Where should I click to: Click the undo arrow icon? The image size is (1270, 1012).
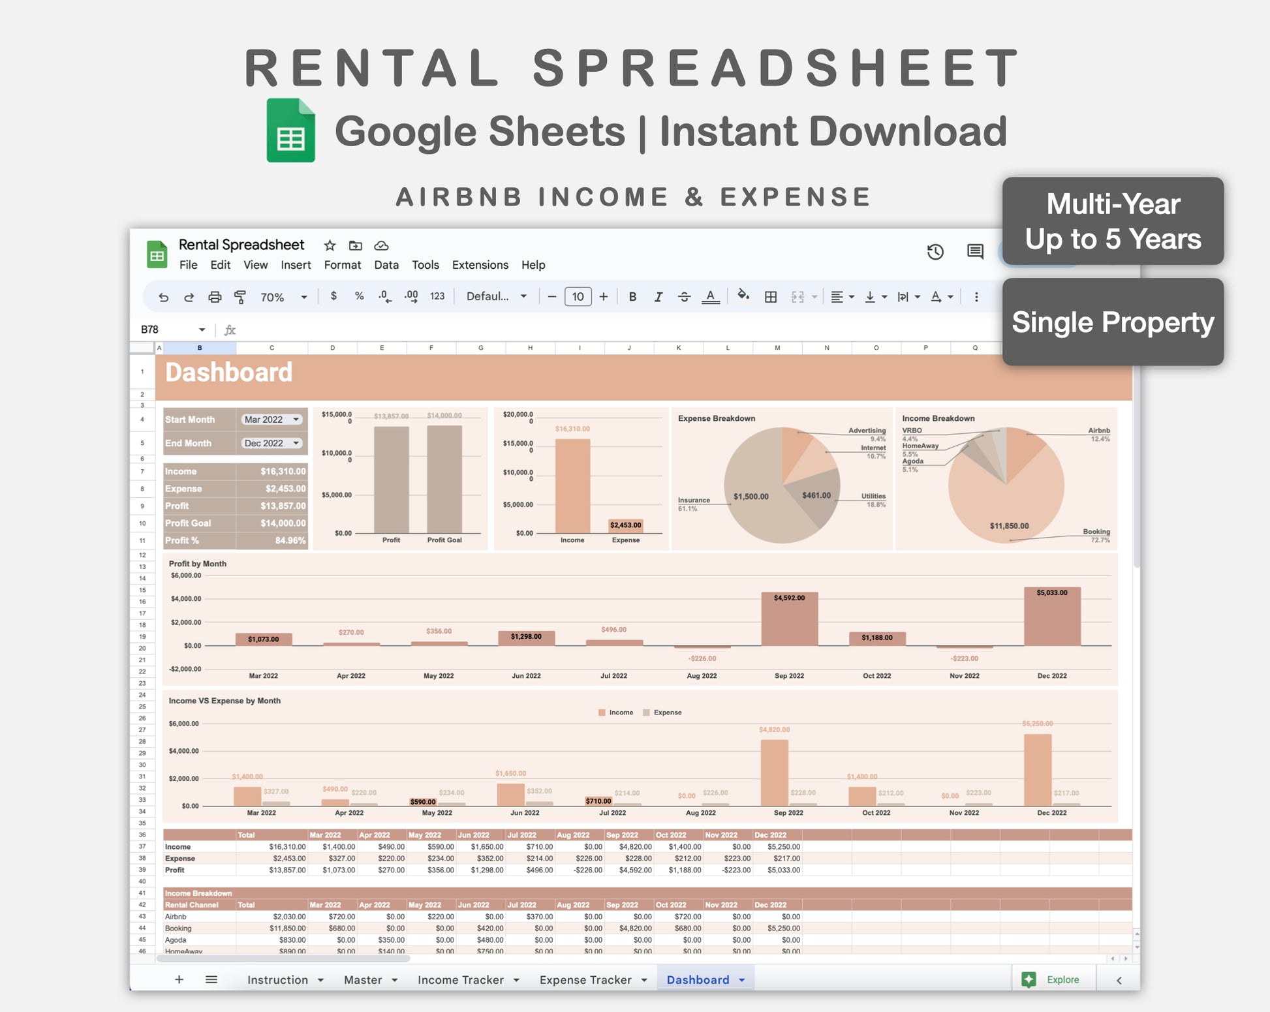(163, 298)
